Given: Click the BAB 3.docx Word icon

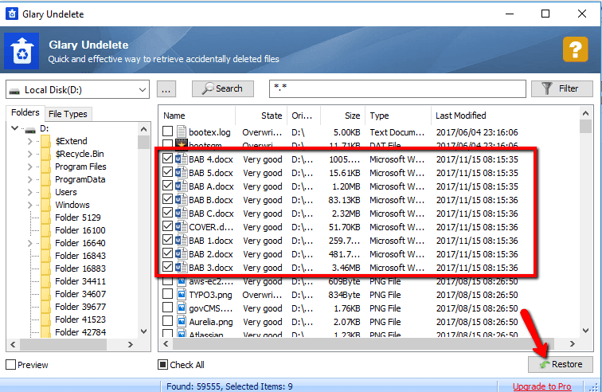Looking at the screenshot, I should 182,268.
